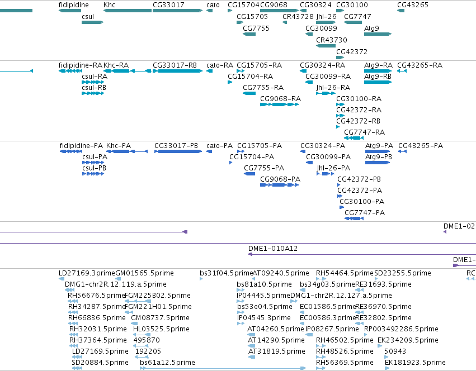Image resolution: width=476 pixels, height=371 pixels.
Task: Click the AT04260.5prime EST label
Action: (x=276, y=329)
